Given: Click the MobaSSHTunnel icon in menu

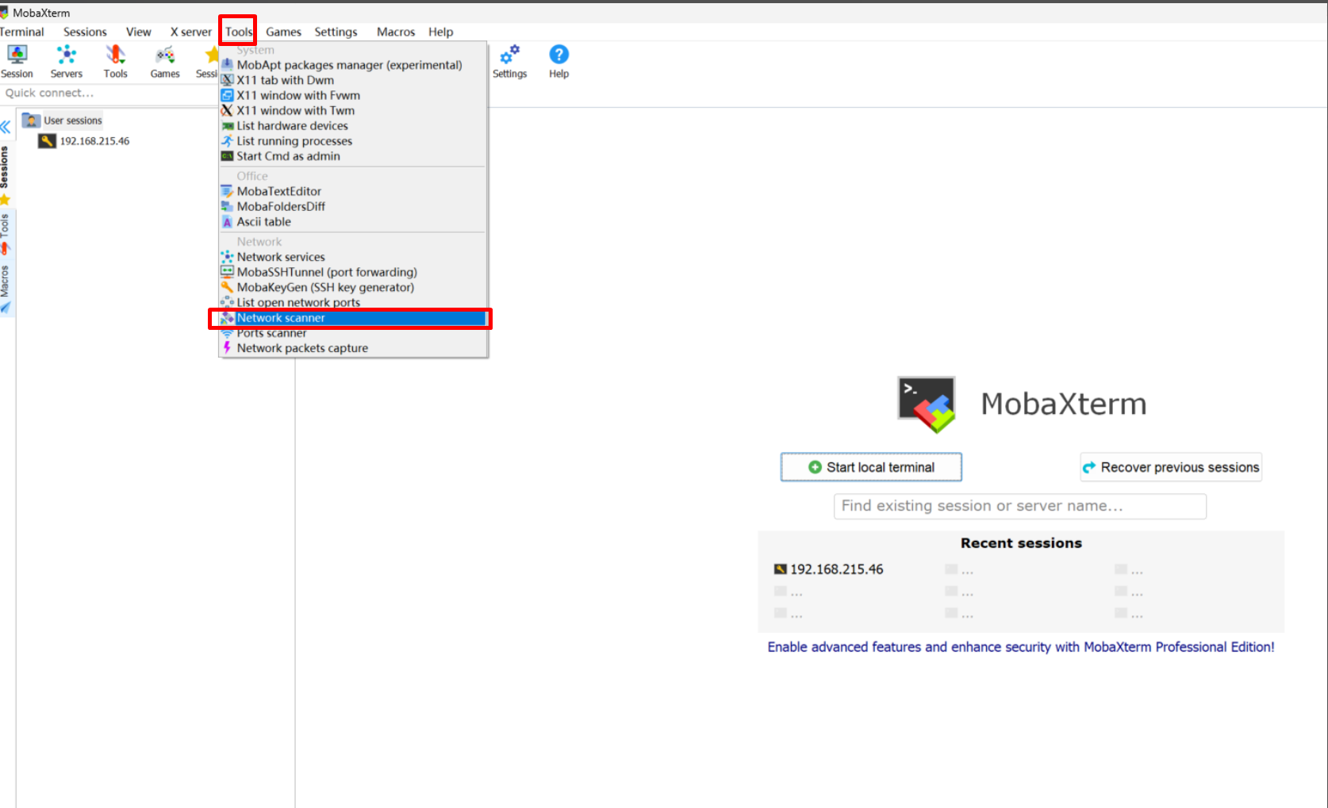Looking at the screenshot, I should (x=227, y=272).
